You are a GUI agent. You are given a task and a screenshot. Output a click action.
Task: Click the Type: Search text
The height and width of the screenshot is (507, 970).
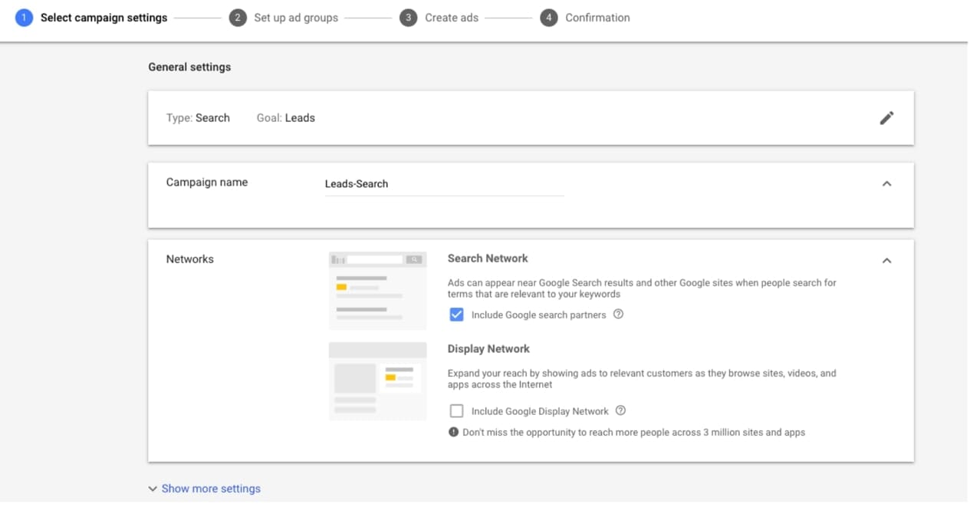(x=198, y=118)
